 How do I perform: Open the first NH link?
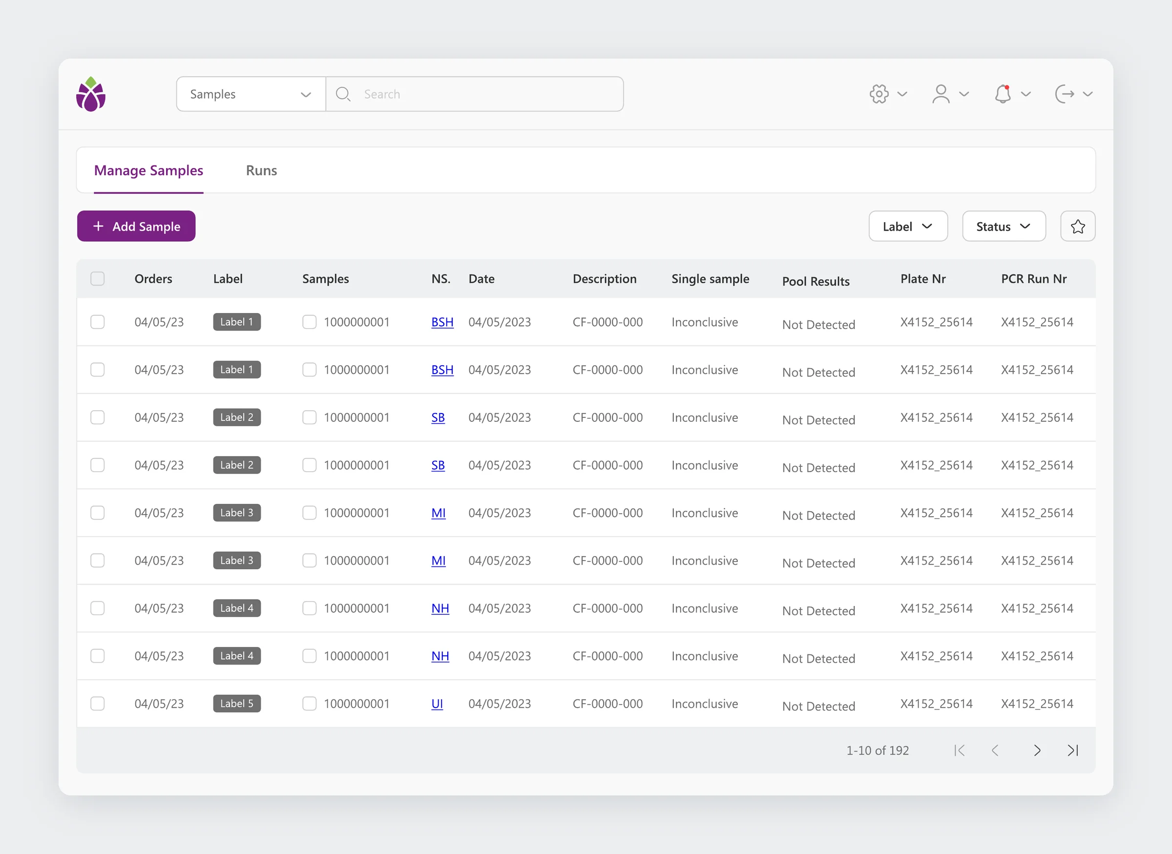coord(440,608)
